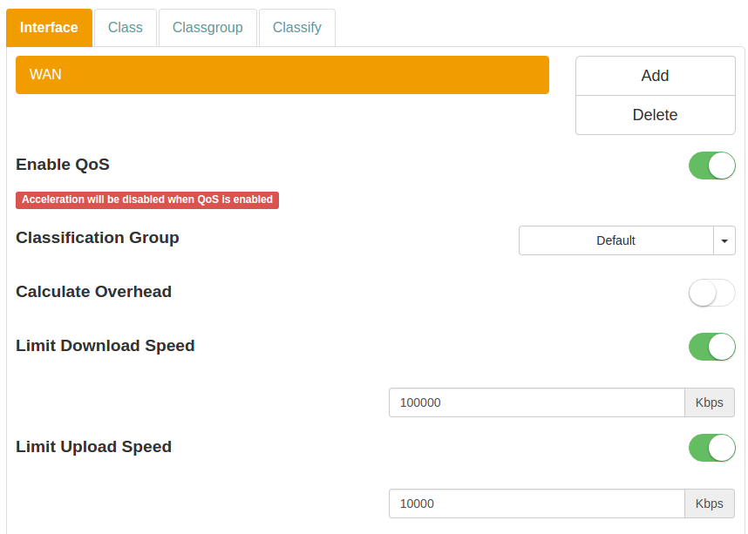
Task: Open the Classgroup tab
Action: coord(207,28)
